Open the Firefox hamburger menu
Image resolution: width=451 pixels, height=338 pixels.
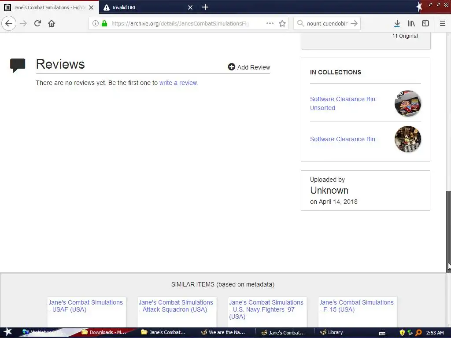point(442,23)
